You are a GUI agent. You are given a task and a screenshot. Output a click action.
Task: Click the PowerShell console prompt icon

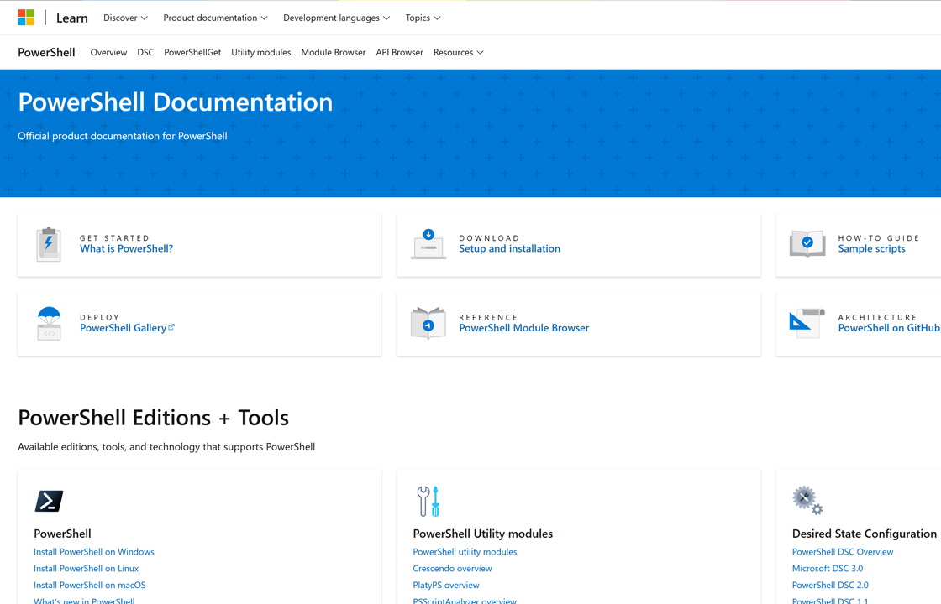coord(50,501)
